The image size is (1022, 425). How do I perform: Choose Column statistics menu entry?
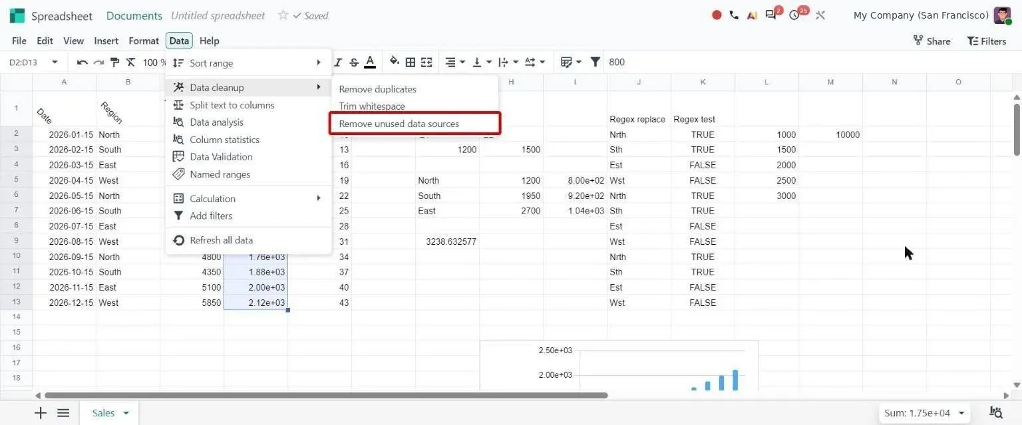tap(248, 140)
